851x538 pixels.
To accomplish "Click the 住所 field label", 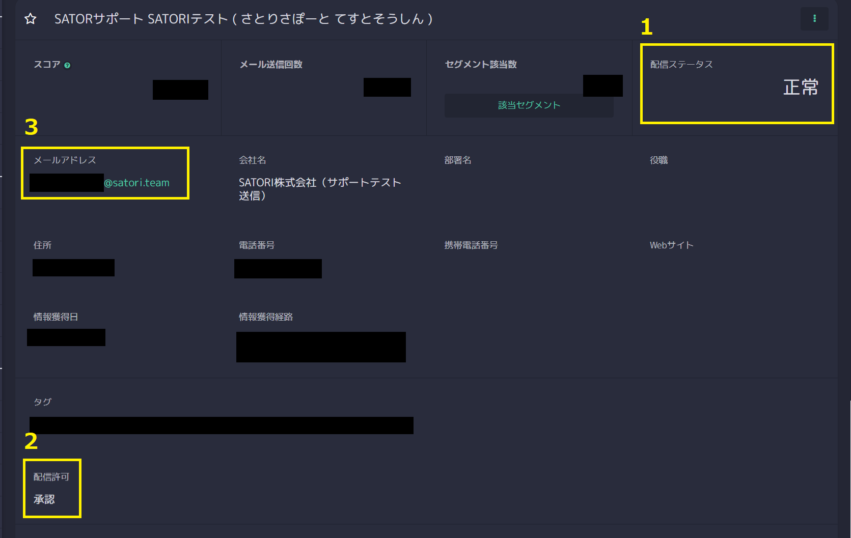I will click(x=42, y=245).
